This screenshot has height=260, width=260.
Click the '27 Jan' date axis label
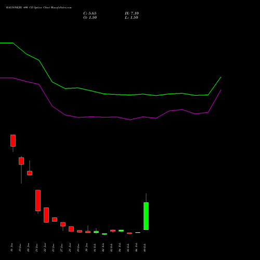point(61,248)
